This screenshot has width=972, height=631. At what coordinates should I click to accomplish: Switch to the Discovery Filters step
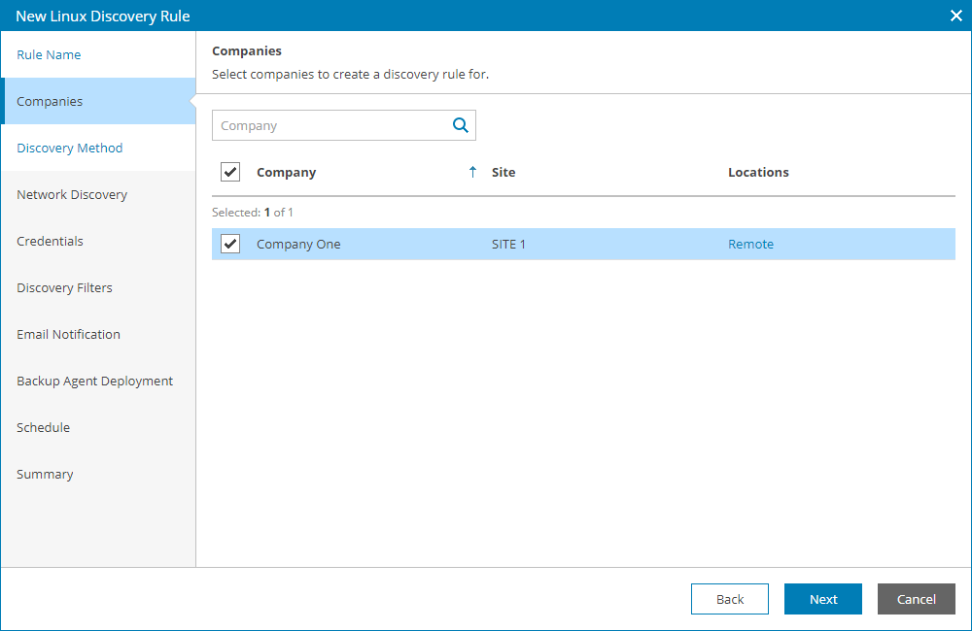[x=64, y=288]
